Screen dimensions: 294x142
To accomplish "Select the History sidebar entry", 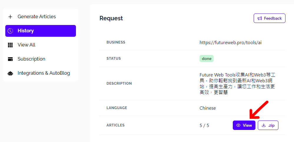I will 26,31.
